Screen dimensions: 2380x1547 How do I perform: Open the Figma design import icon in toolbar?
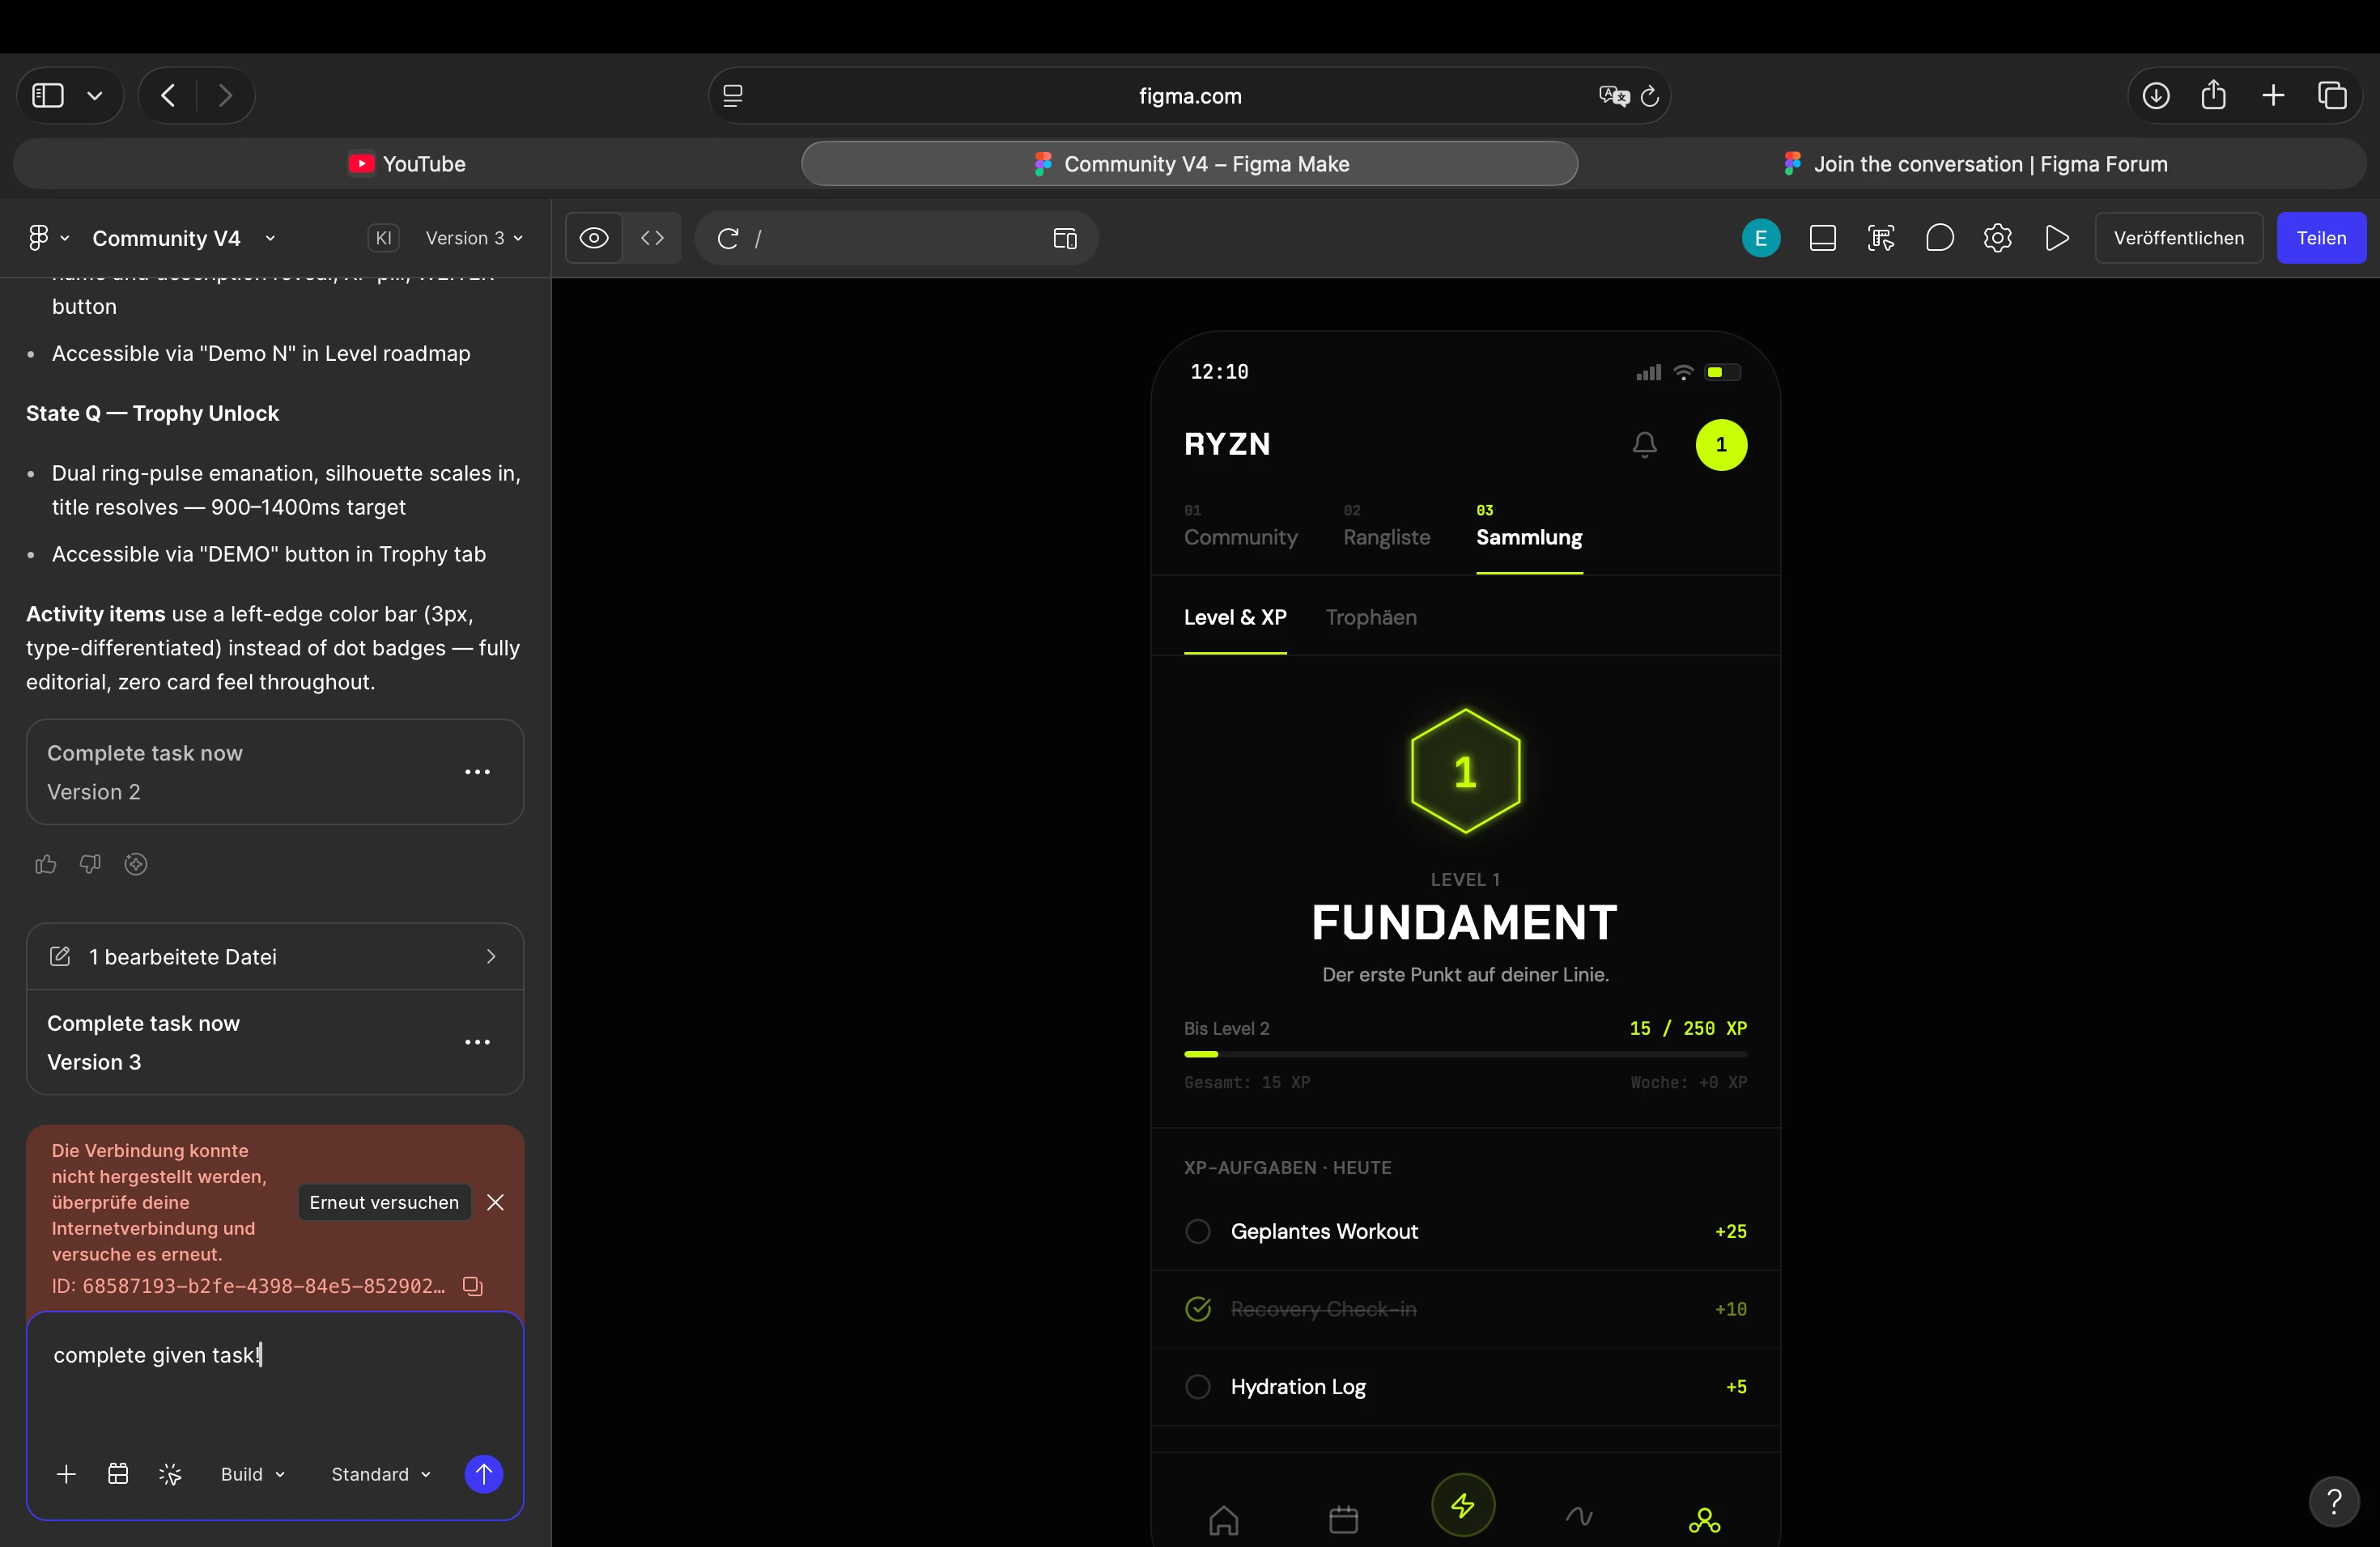pos(1881,238)
